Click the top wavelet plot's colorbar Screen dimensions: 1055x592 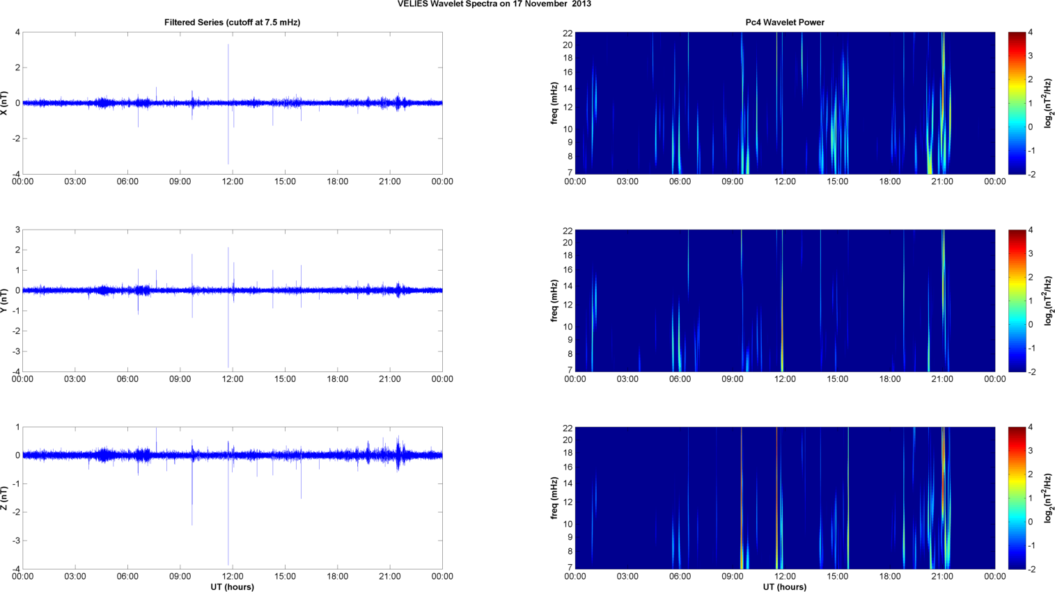pos(1017,103)
